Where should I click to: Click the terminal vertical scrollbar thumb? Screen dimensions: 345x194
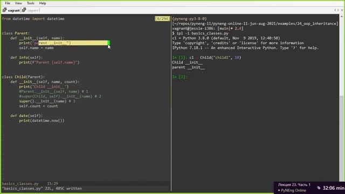tap(341, 138)
